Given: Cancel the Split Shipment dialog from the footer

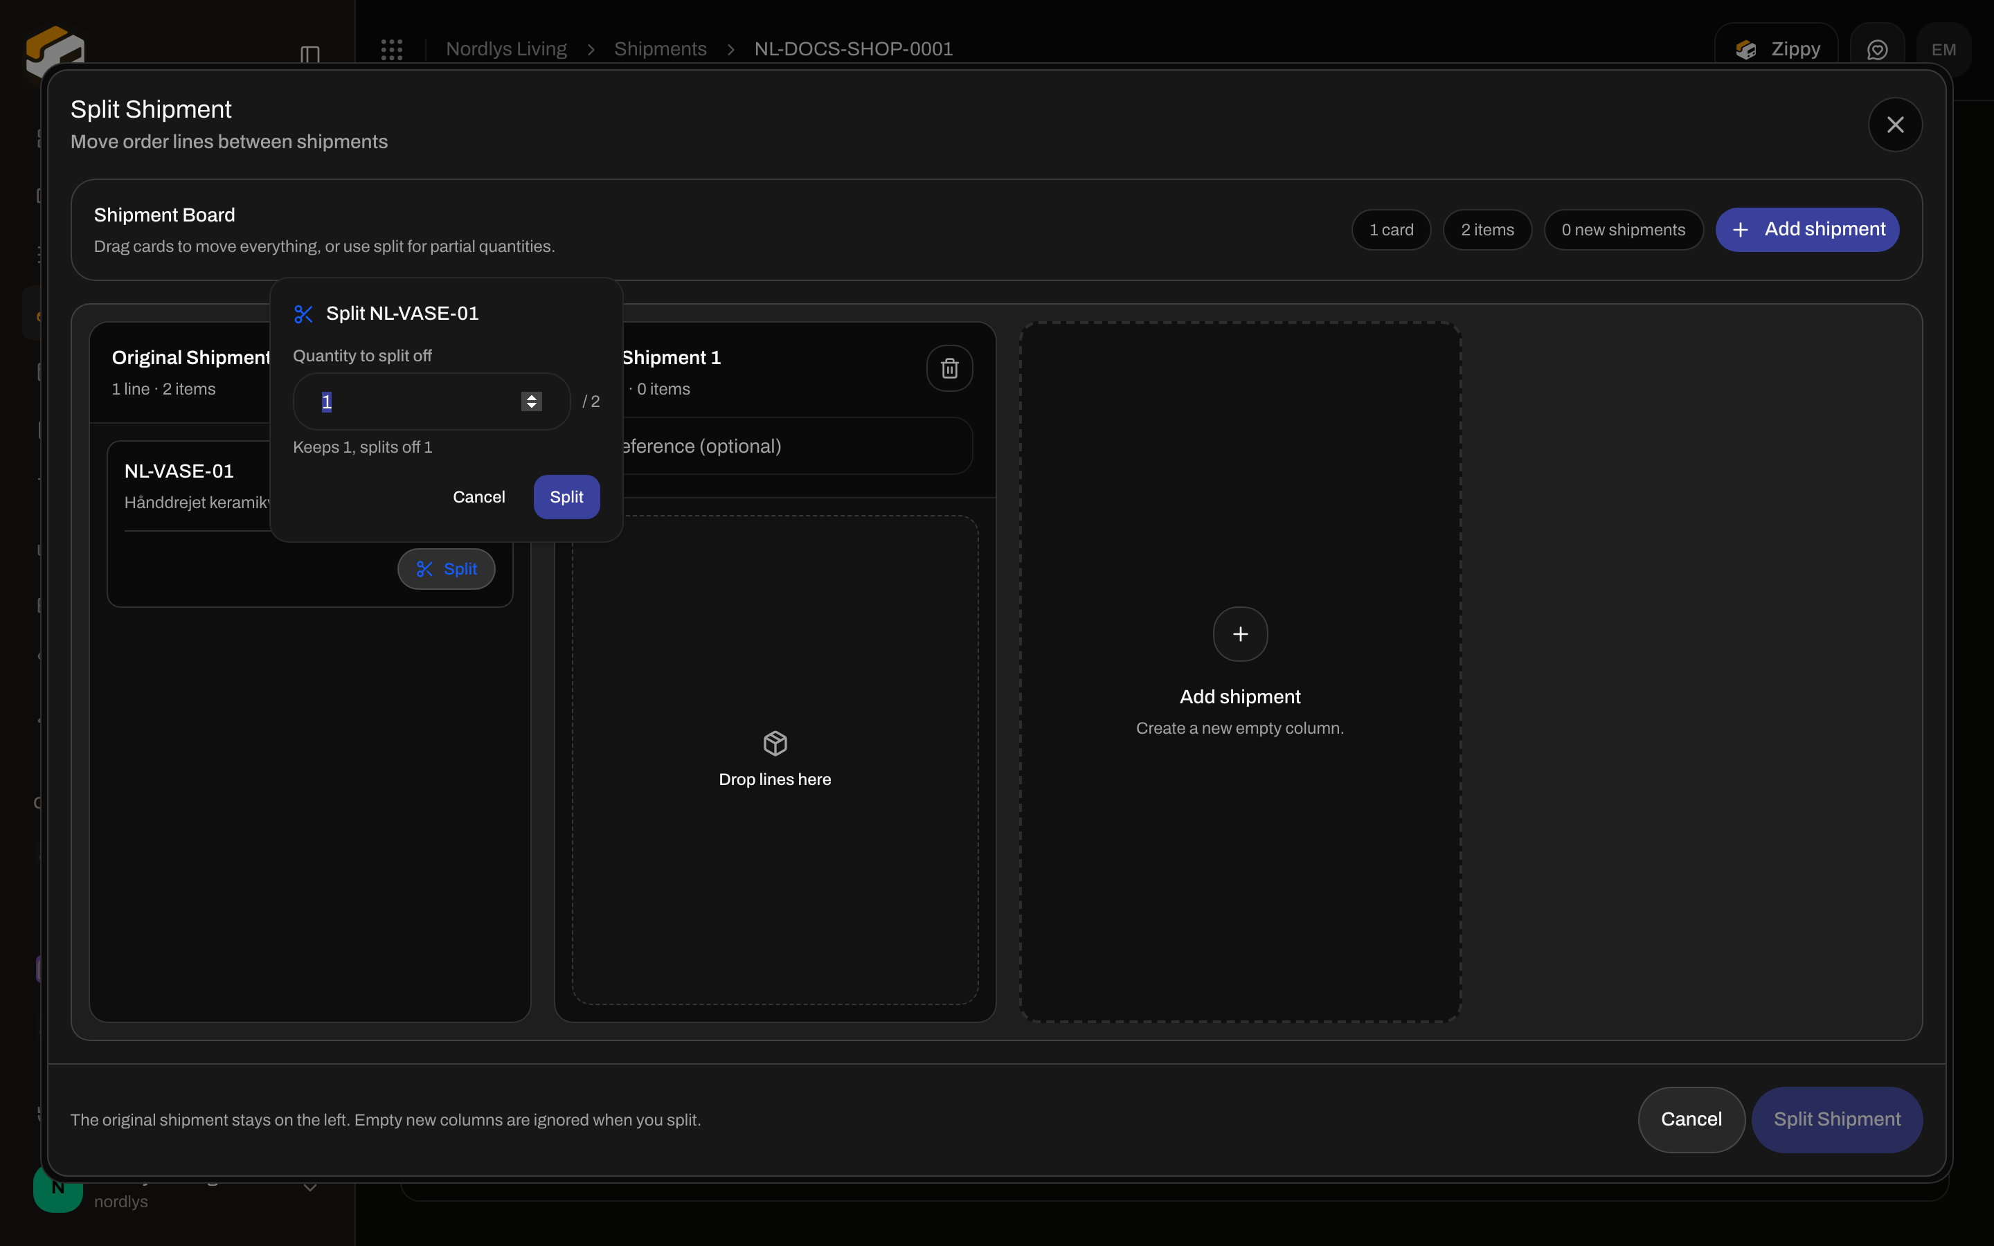Looking at the screenshot, I should coord(1691,1119).
